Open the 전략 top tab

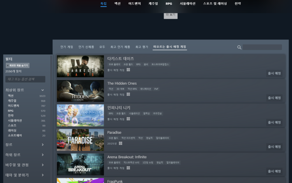coord(237,4)
